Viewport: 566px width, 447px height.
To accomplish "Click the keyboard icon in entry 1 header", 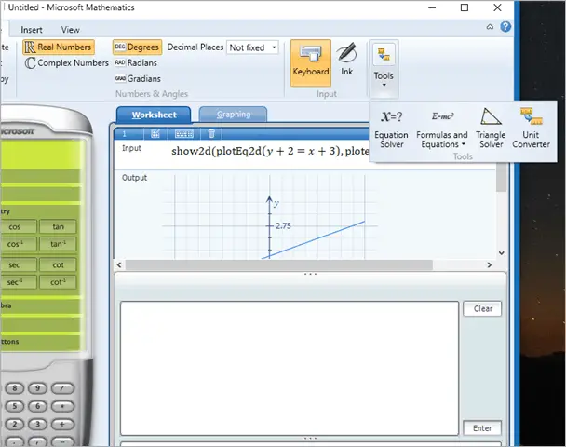I will click(x=184, y=134).
